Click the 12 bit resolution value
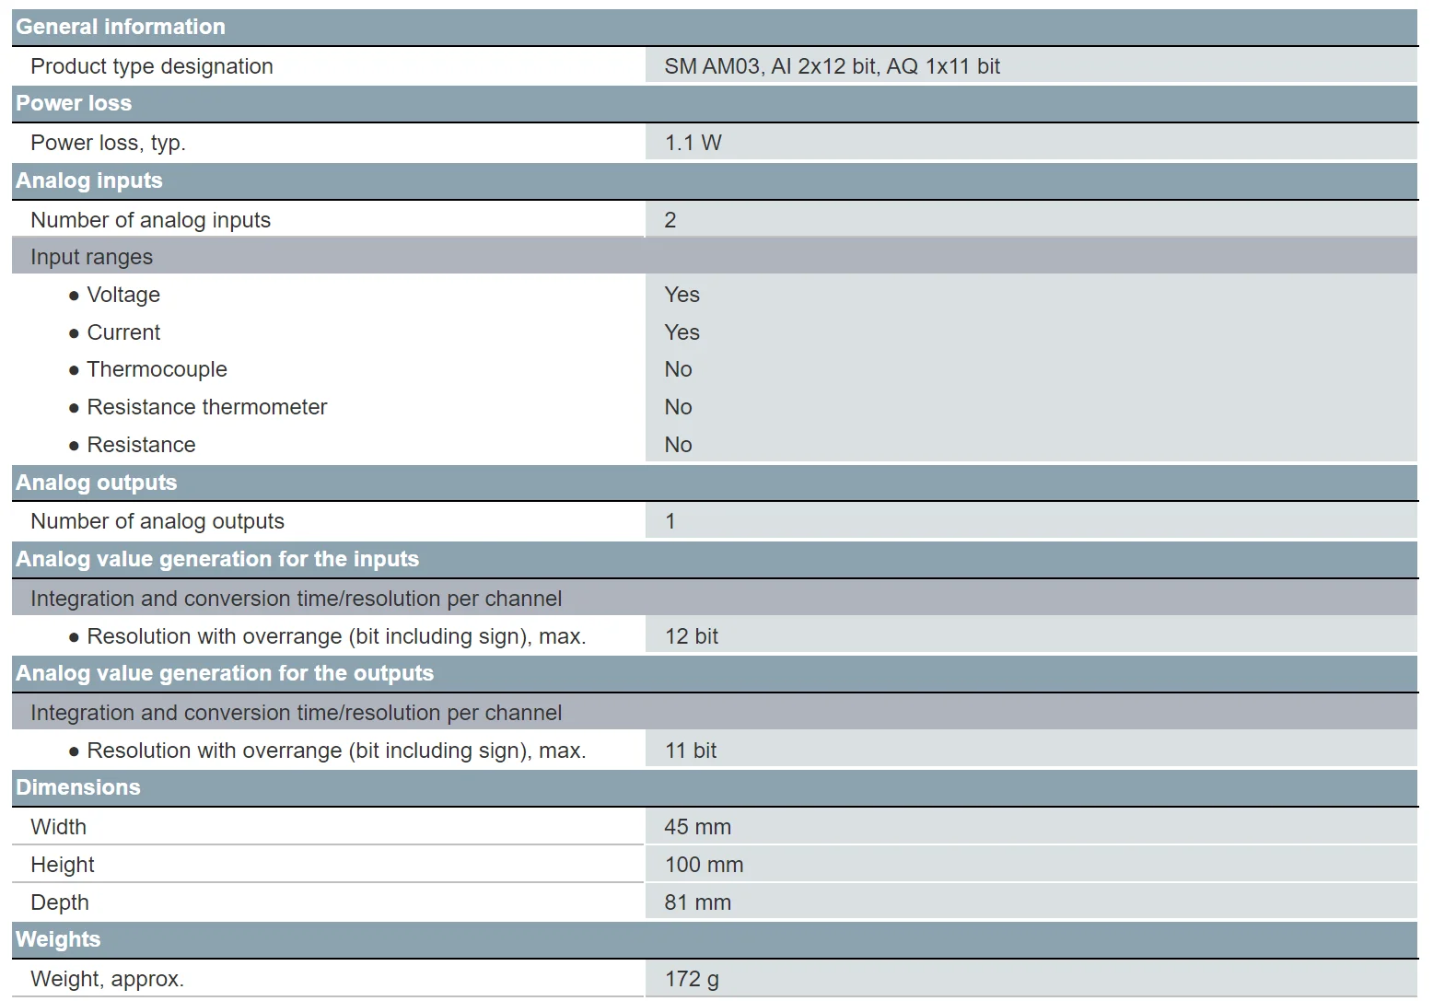Image resolution: width=1433 pixels, height=1001 pixels. click(x=692, y=636)
